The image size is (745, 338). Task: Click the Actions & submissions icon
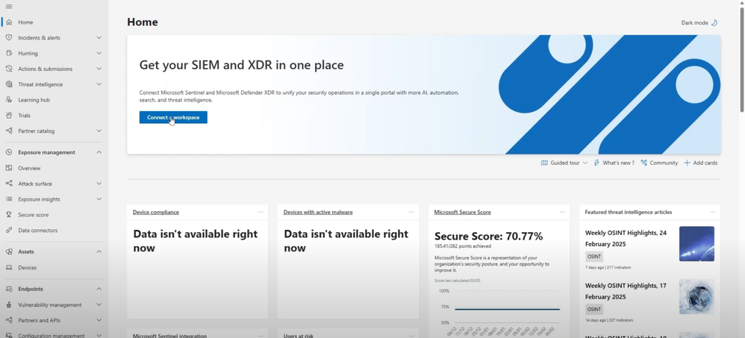(8, 69)
